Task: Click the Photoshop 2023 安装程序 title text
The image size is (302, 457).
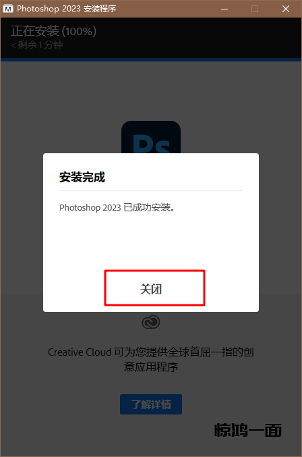Action: pyautogui.click(x=67, y=9)
